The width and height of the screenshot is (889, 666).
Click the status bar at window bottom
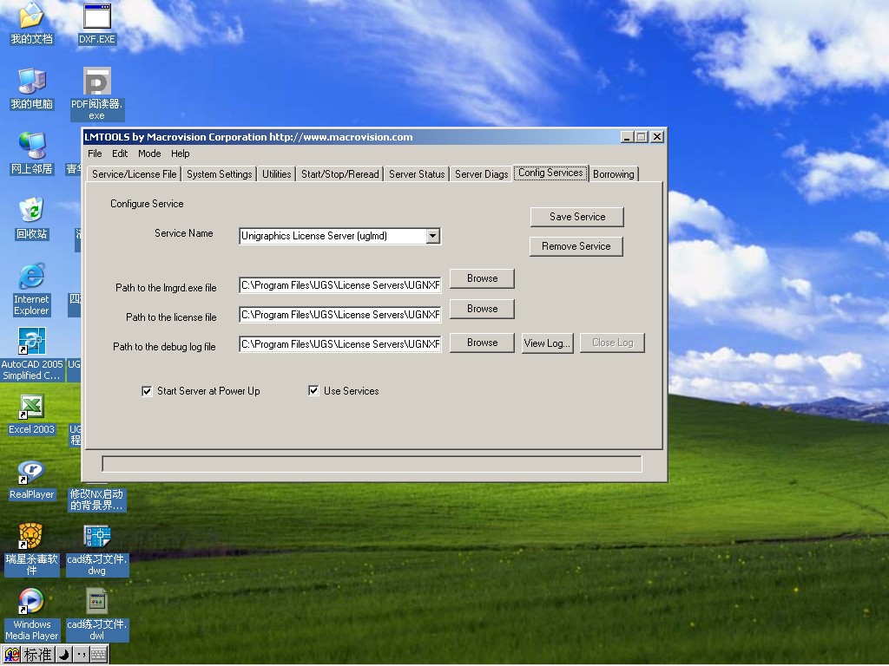[x=372, y=464]
